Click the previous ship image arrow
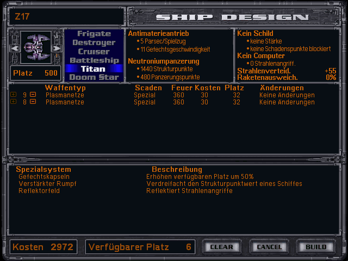This screenshot has width=348, height=261. (15, 48)
